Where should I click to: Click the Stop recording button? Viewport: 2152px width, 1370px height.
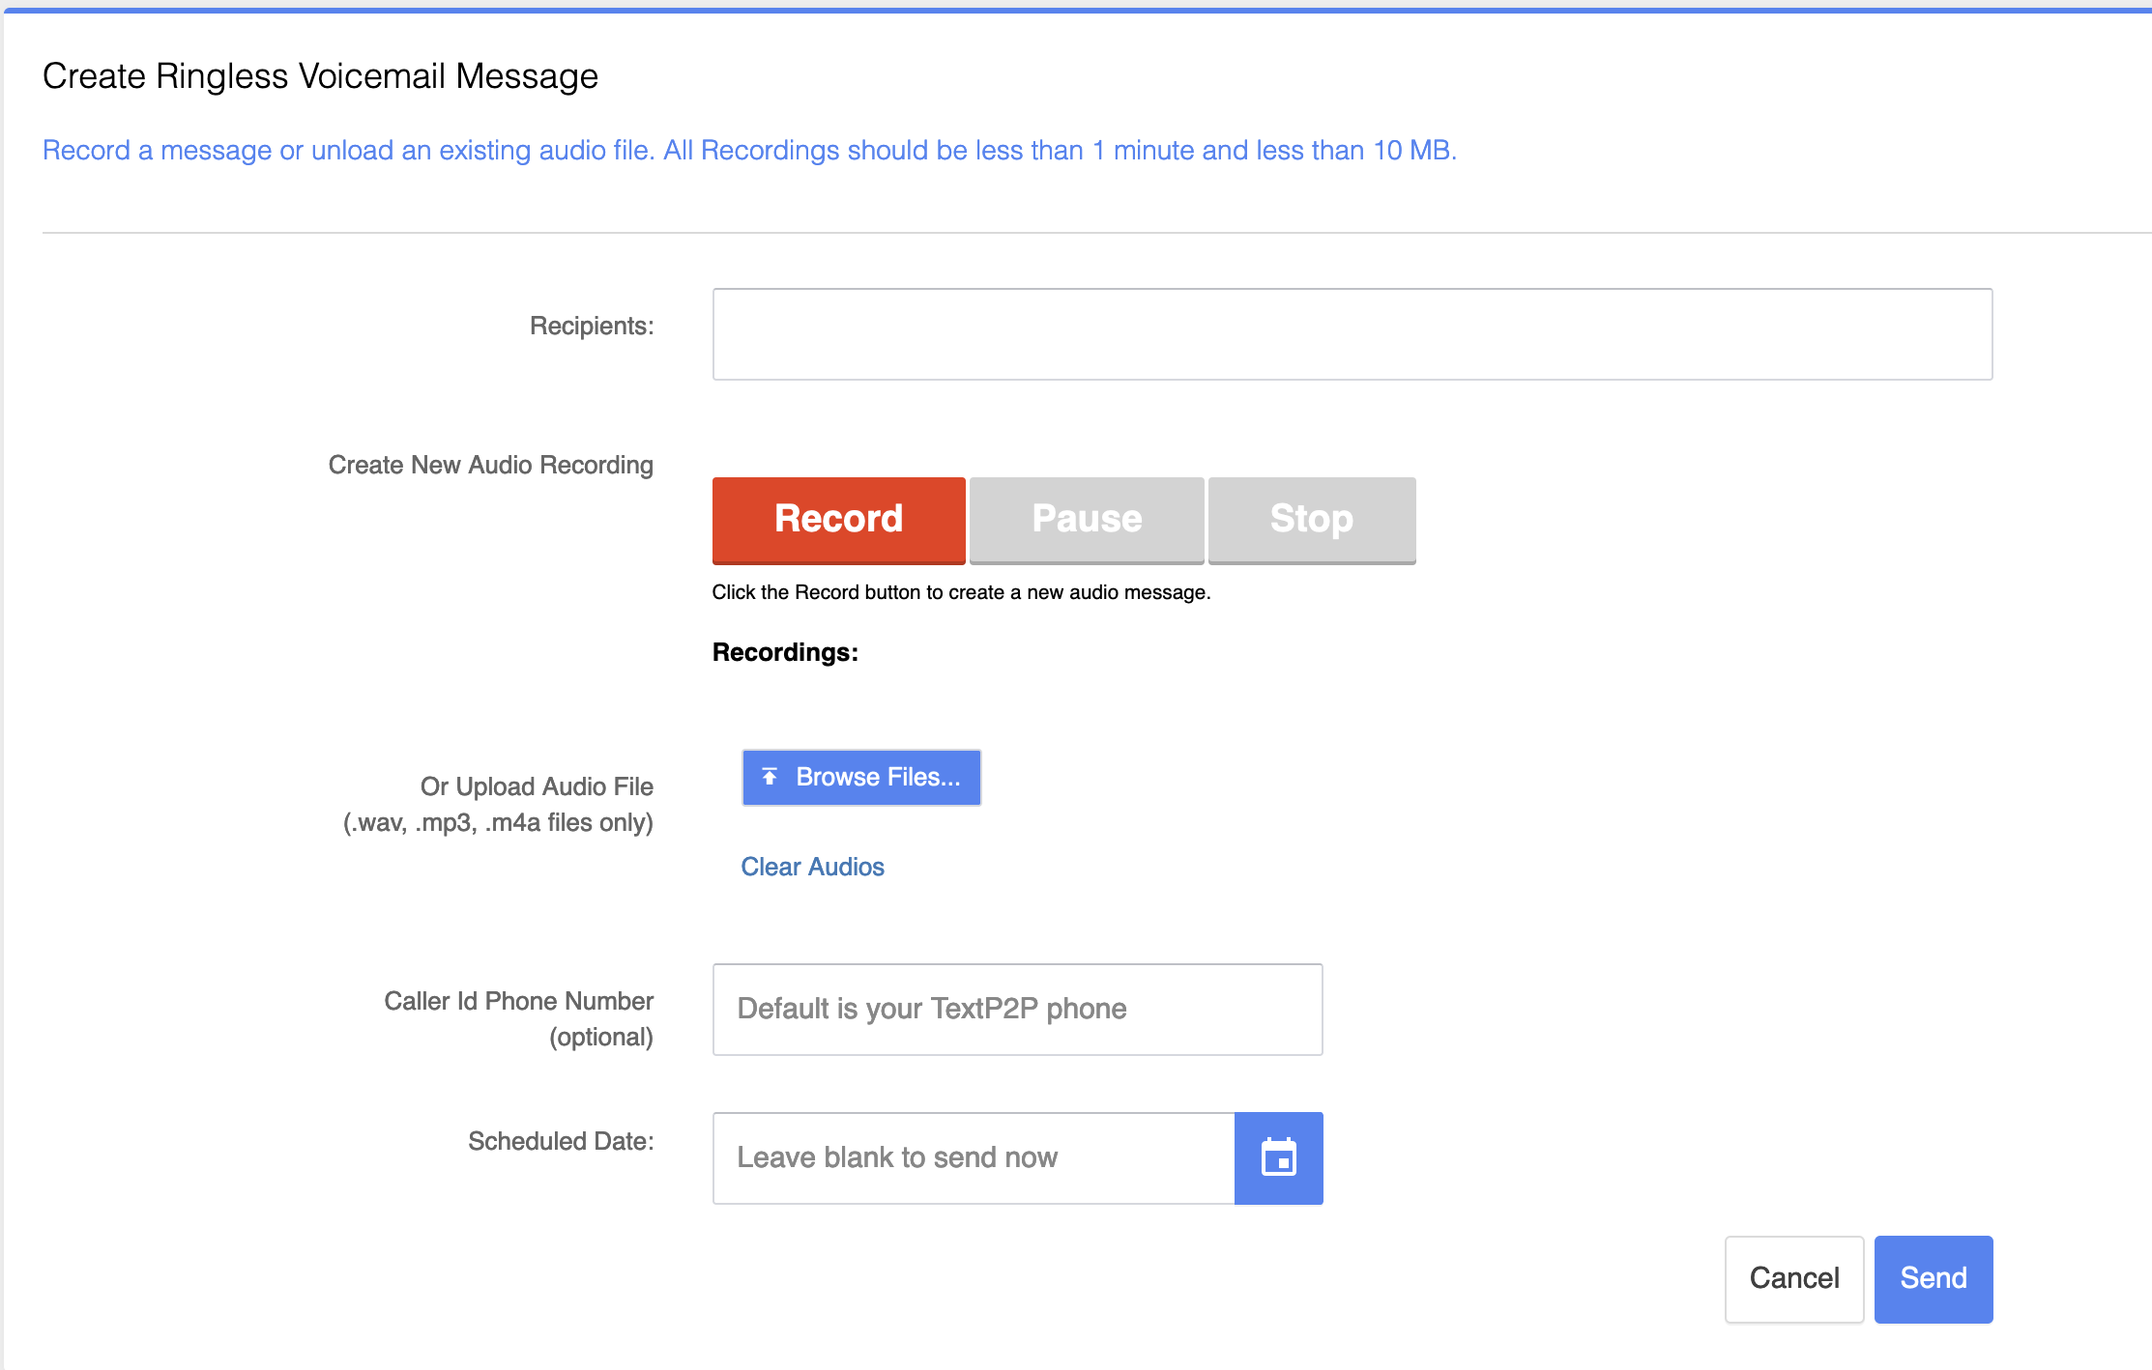1312,520
